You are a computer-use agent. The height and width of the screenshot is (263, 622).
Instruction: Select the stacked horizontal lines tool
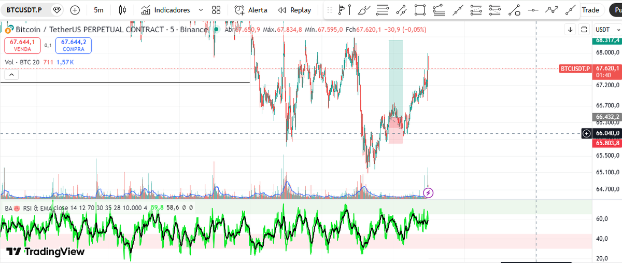[x=383, y=10]
